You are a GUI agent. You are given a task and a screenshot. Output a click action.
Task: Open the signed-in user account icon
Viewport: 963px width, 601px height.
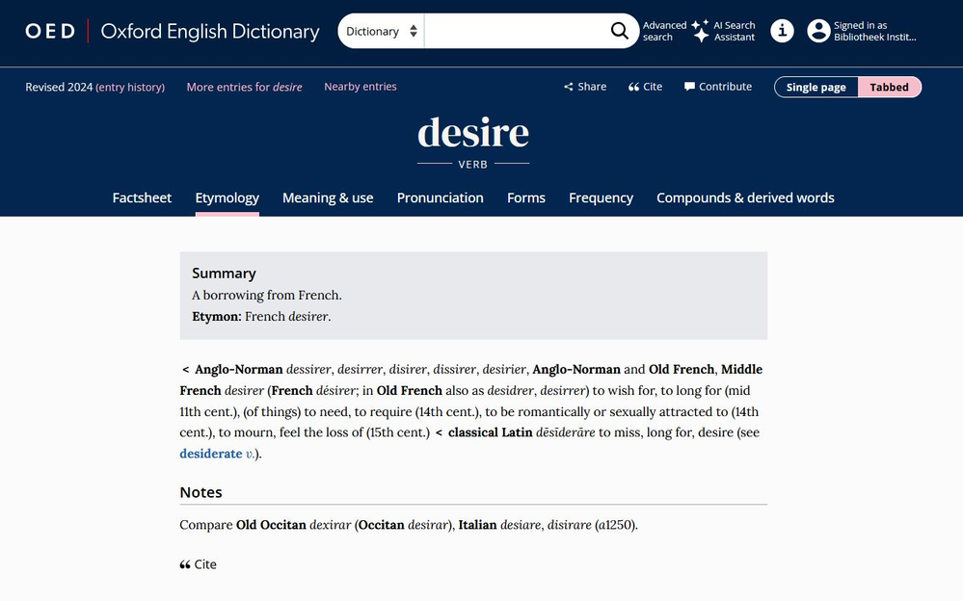(x=818, y=31)
